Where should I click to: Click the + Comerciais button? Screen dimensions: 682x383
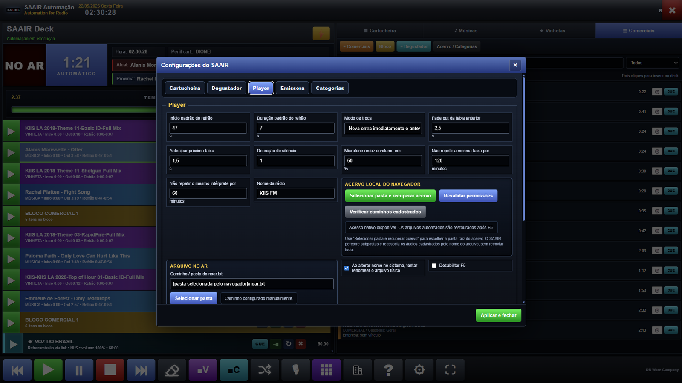[356, 46]
